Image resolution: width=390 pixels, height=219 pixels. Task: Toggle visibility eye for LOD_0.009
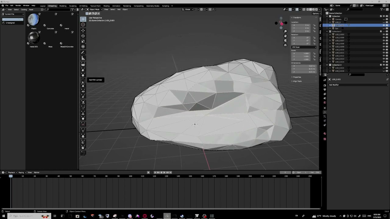pos(384,47)
